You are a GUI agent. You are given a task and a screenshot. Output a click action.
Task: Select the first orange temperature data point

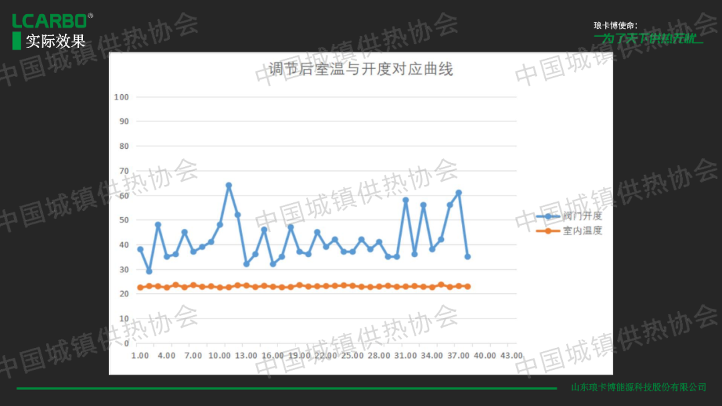140,288
